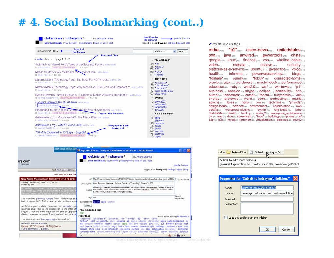
Task: Click the 'save' button in the Firefox window
Action: 88,205
